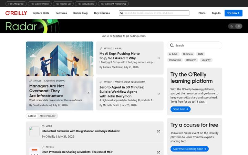Open Explore Skills menu
248x155 pixels.
point(41,13)
